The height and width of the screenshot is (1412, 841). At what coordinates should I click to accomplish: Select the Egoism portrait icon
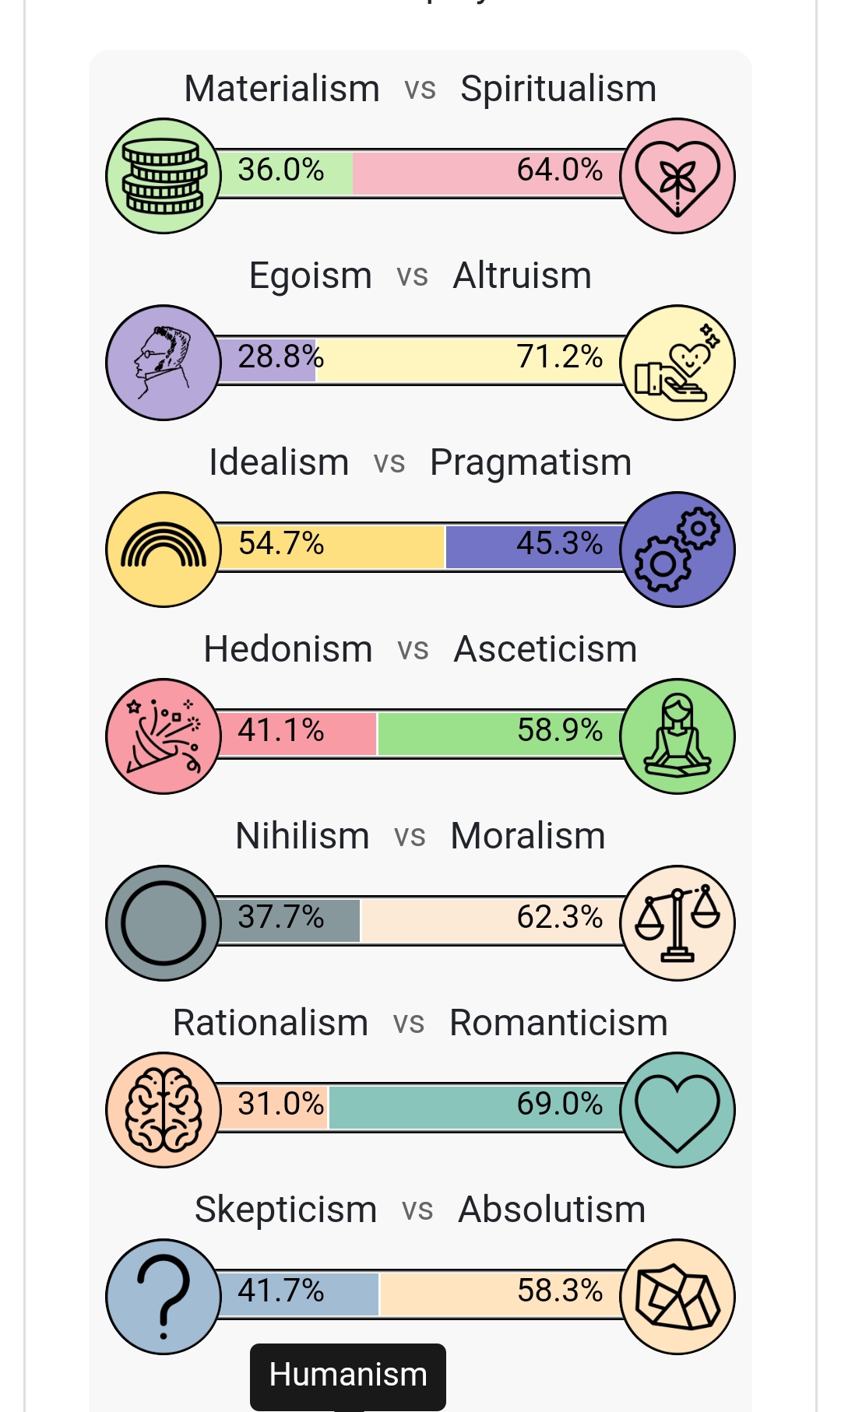[164, 363]
